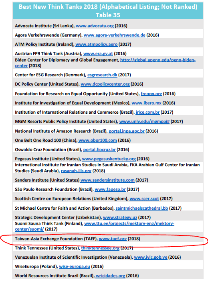Open portal.fiocruz.br hyperlink
The image size is (208, 282).
click(99, 149)
